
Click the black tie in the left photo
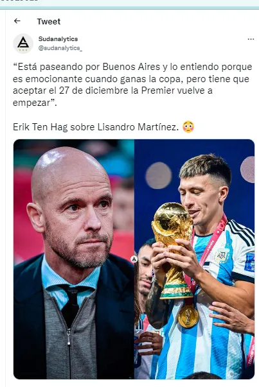click(x=71, y=305)
